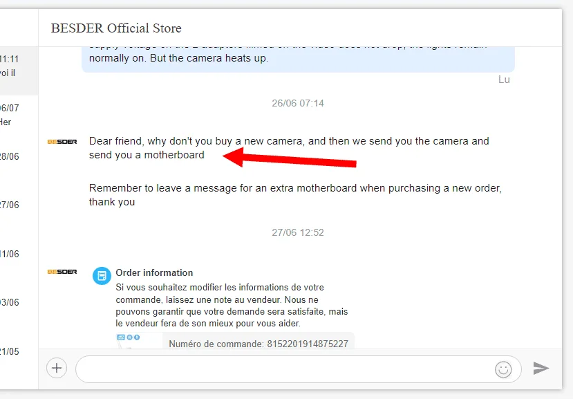573x399 pixels.
Task: Click the blue 'camera heats up' message bubble
Action: point(298,59)
